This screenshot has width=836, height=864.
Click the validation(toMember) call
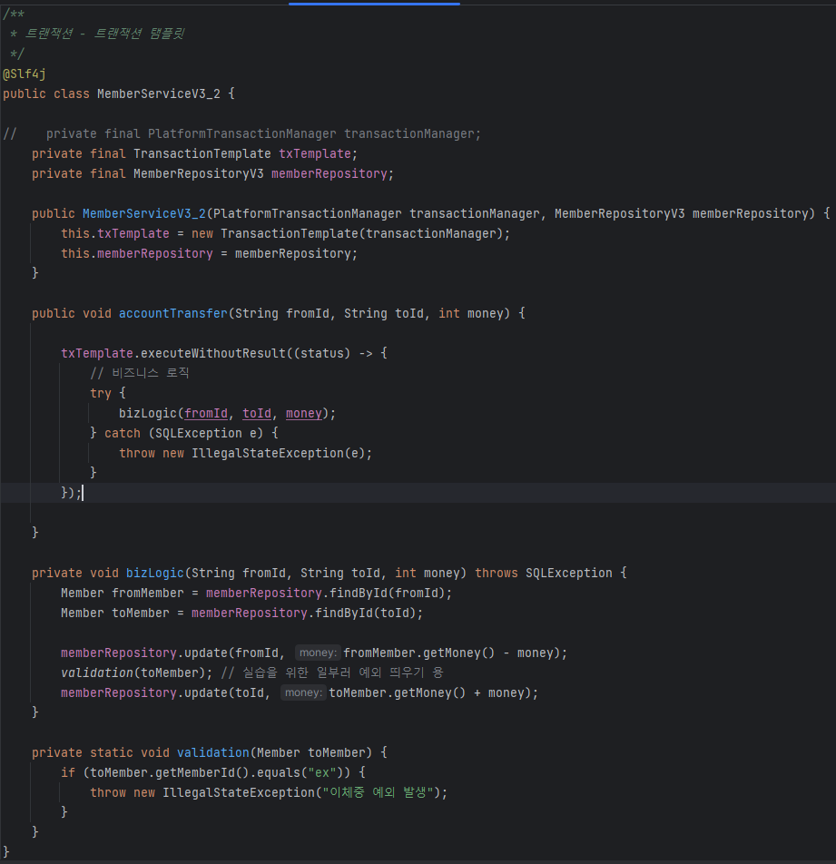pos(133,673)
